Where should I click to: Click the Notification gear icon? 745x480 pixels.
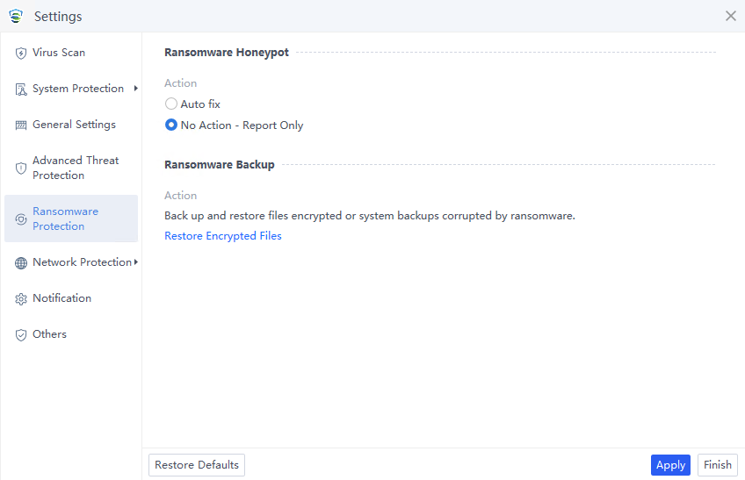(x=21, y=299)
